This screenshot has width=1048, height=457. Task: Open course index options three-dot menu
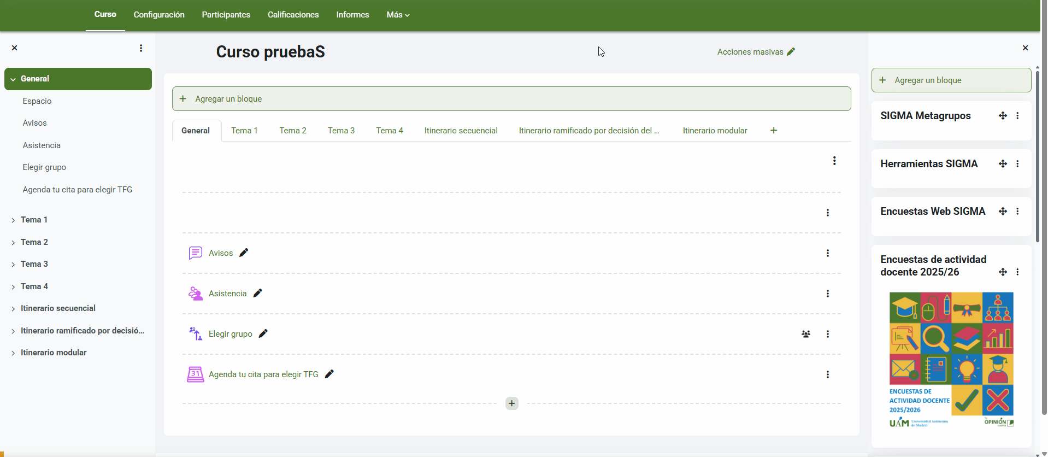(141, 48)
